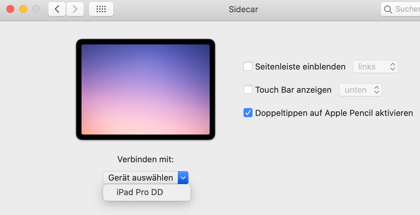420x215 pixels.
Task: Disable Doppeltippen auf Apple Pencil checkbox
Action: pos(248,113)
